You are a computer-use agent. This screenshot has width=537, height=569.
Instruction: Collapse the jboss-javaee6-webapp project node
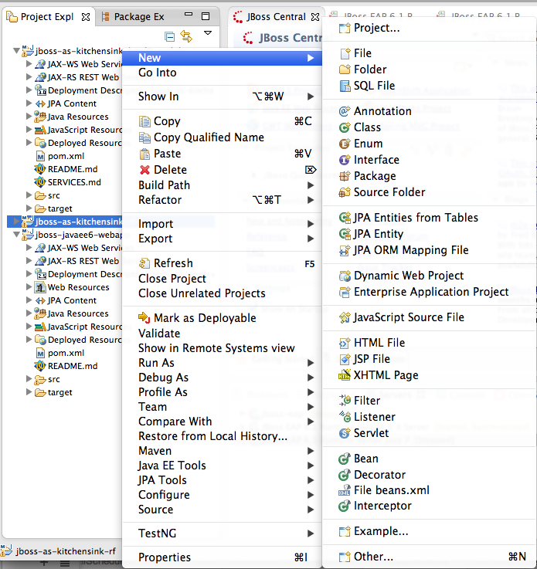pyautogui.click(x=16, y=235)
